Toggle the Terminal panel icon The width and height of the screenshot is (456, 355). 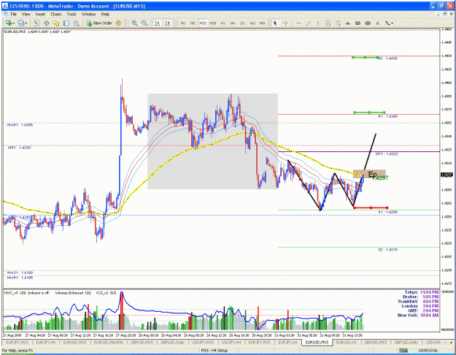click(x=66, y=23)
